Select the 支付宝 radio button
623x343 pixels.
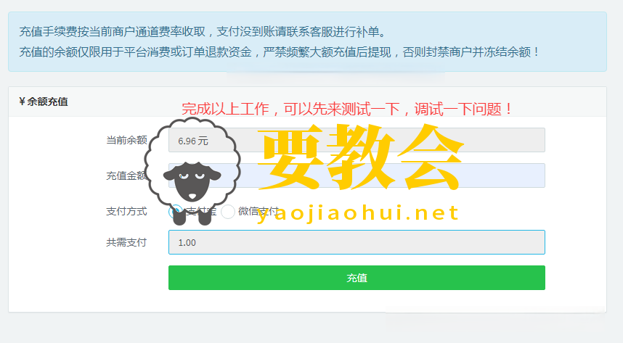tap(175, 212)
